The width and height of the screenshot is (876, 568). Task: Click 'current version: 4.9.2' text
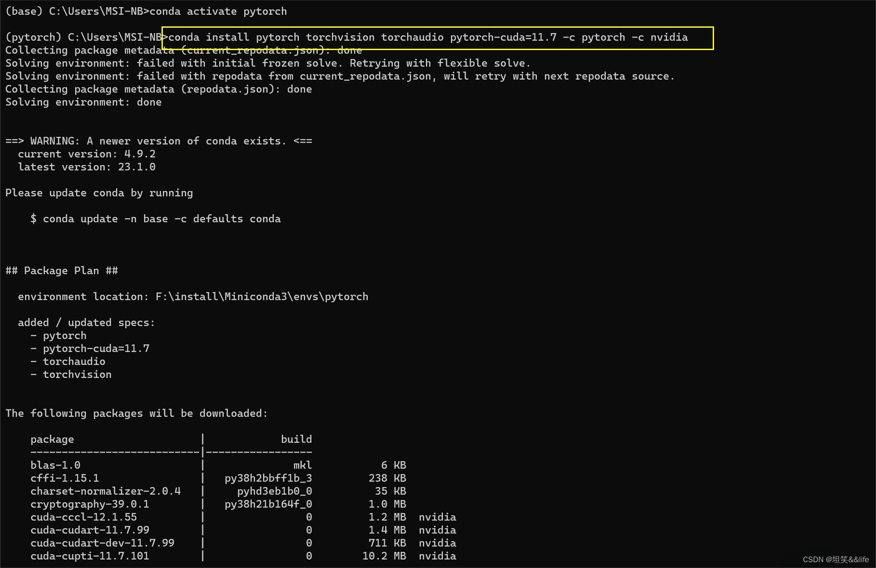coord(87,154)
